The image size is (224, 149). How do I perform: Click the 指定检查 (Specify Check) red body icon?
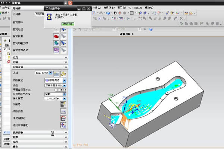56,36
